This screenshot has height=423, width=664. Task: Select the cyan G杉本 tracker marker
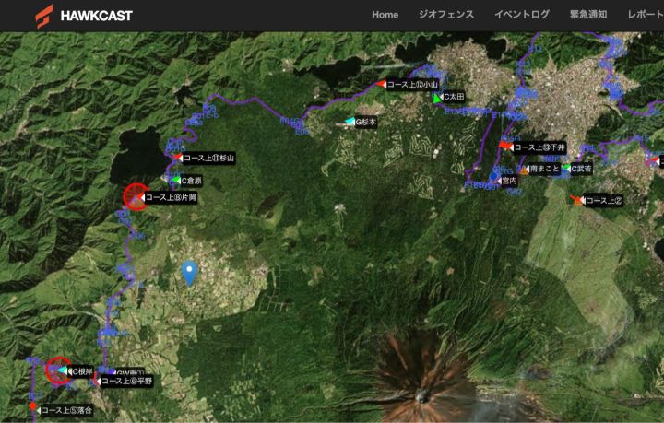tap(350, 122)
